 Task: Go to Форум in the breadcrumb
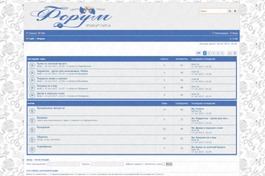pyautogui.click(x=41, y=38)
